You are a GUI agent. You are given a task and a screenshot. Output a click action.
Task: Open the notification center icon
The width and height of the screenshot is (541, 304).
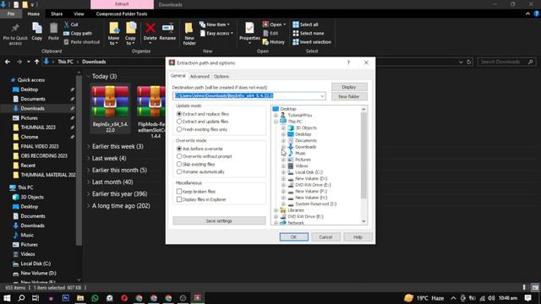click(527, 298)
